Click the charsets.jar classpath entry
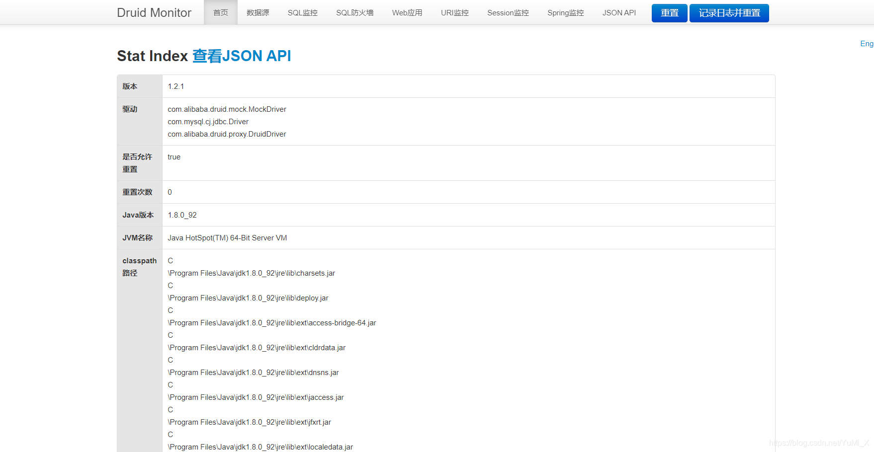 tap(252, 273)
